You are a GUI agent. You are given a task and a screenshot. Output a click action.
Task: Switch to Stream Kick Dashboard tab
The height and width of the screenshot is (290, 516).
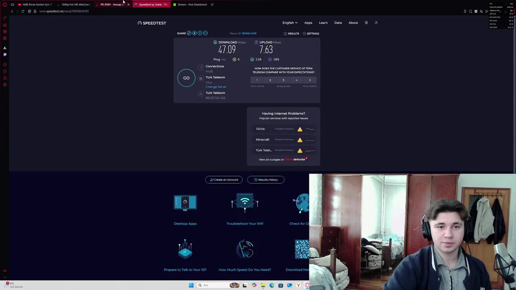[x=190, y=4]
